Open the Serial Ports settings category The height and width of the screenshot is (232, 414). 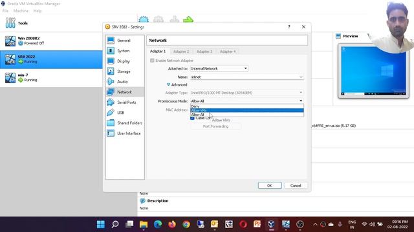coord(125,102)
